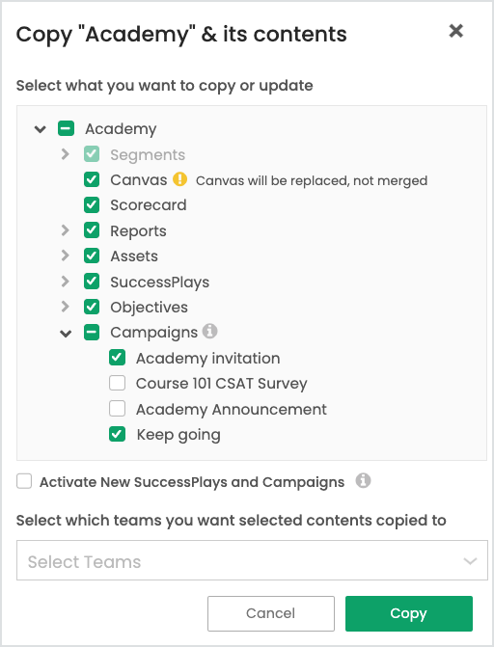Expand the Reports tree node

tap(66, 230)
